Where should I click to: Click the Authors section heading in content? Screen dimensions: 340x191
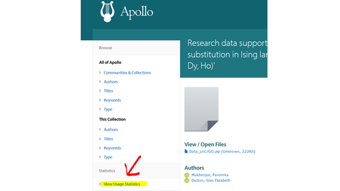coord(194,168)
